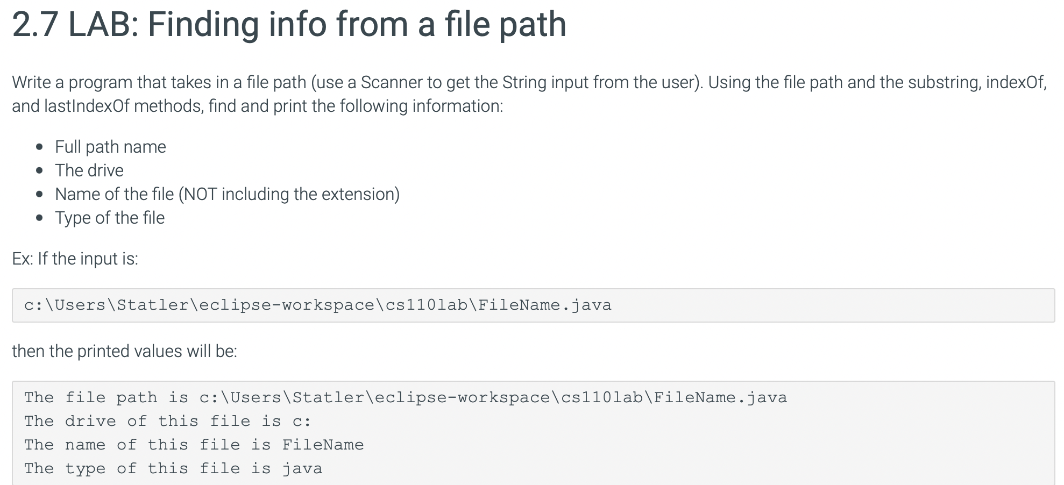Select "The drive" bullet item

89,170
